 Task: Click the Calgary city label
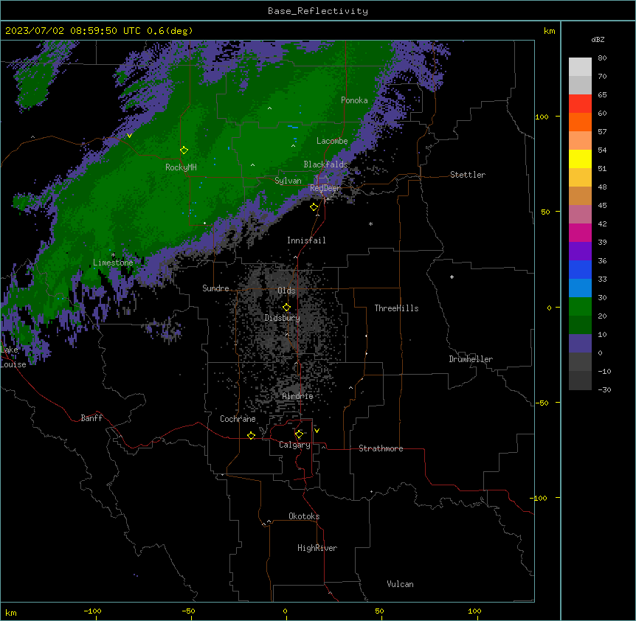[295, 445]
